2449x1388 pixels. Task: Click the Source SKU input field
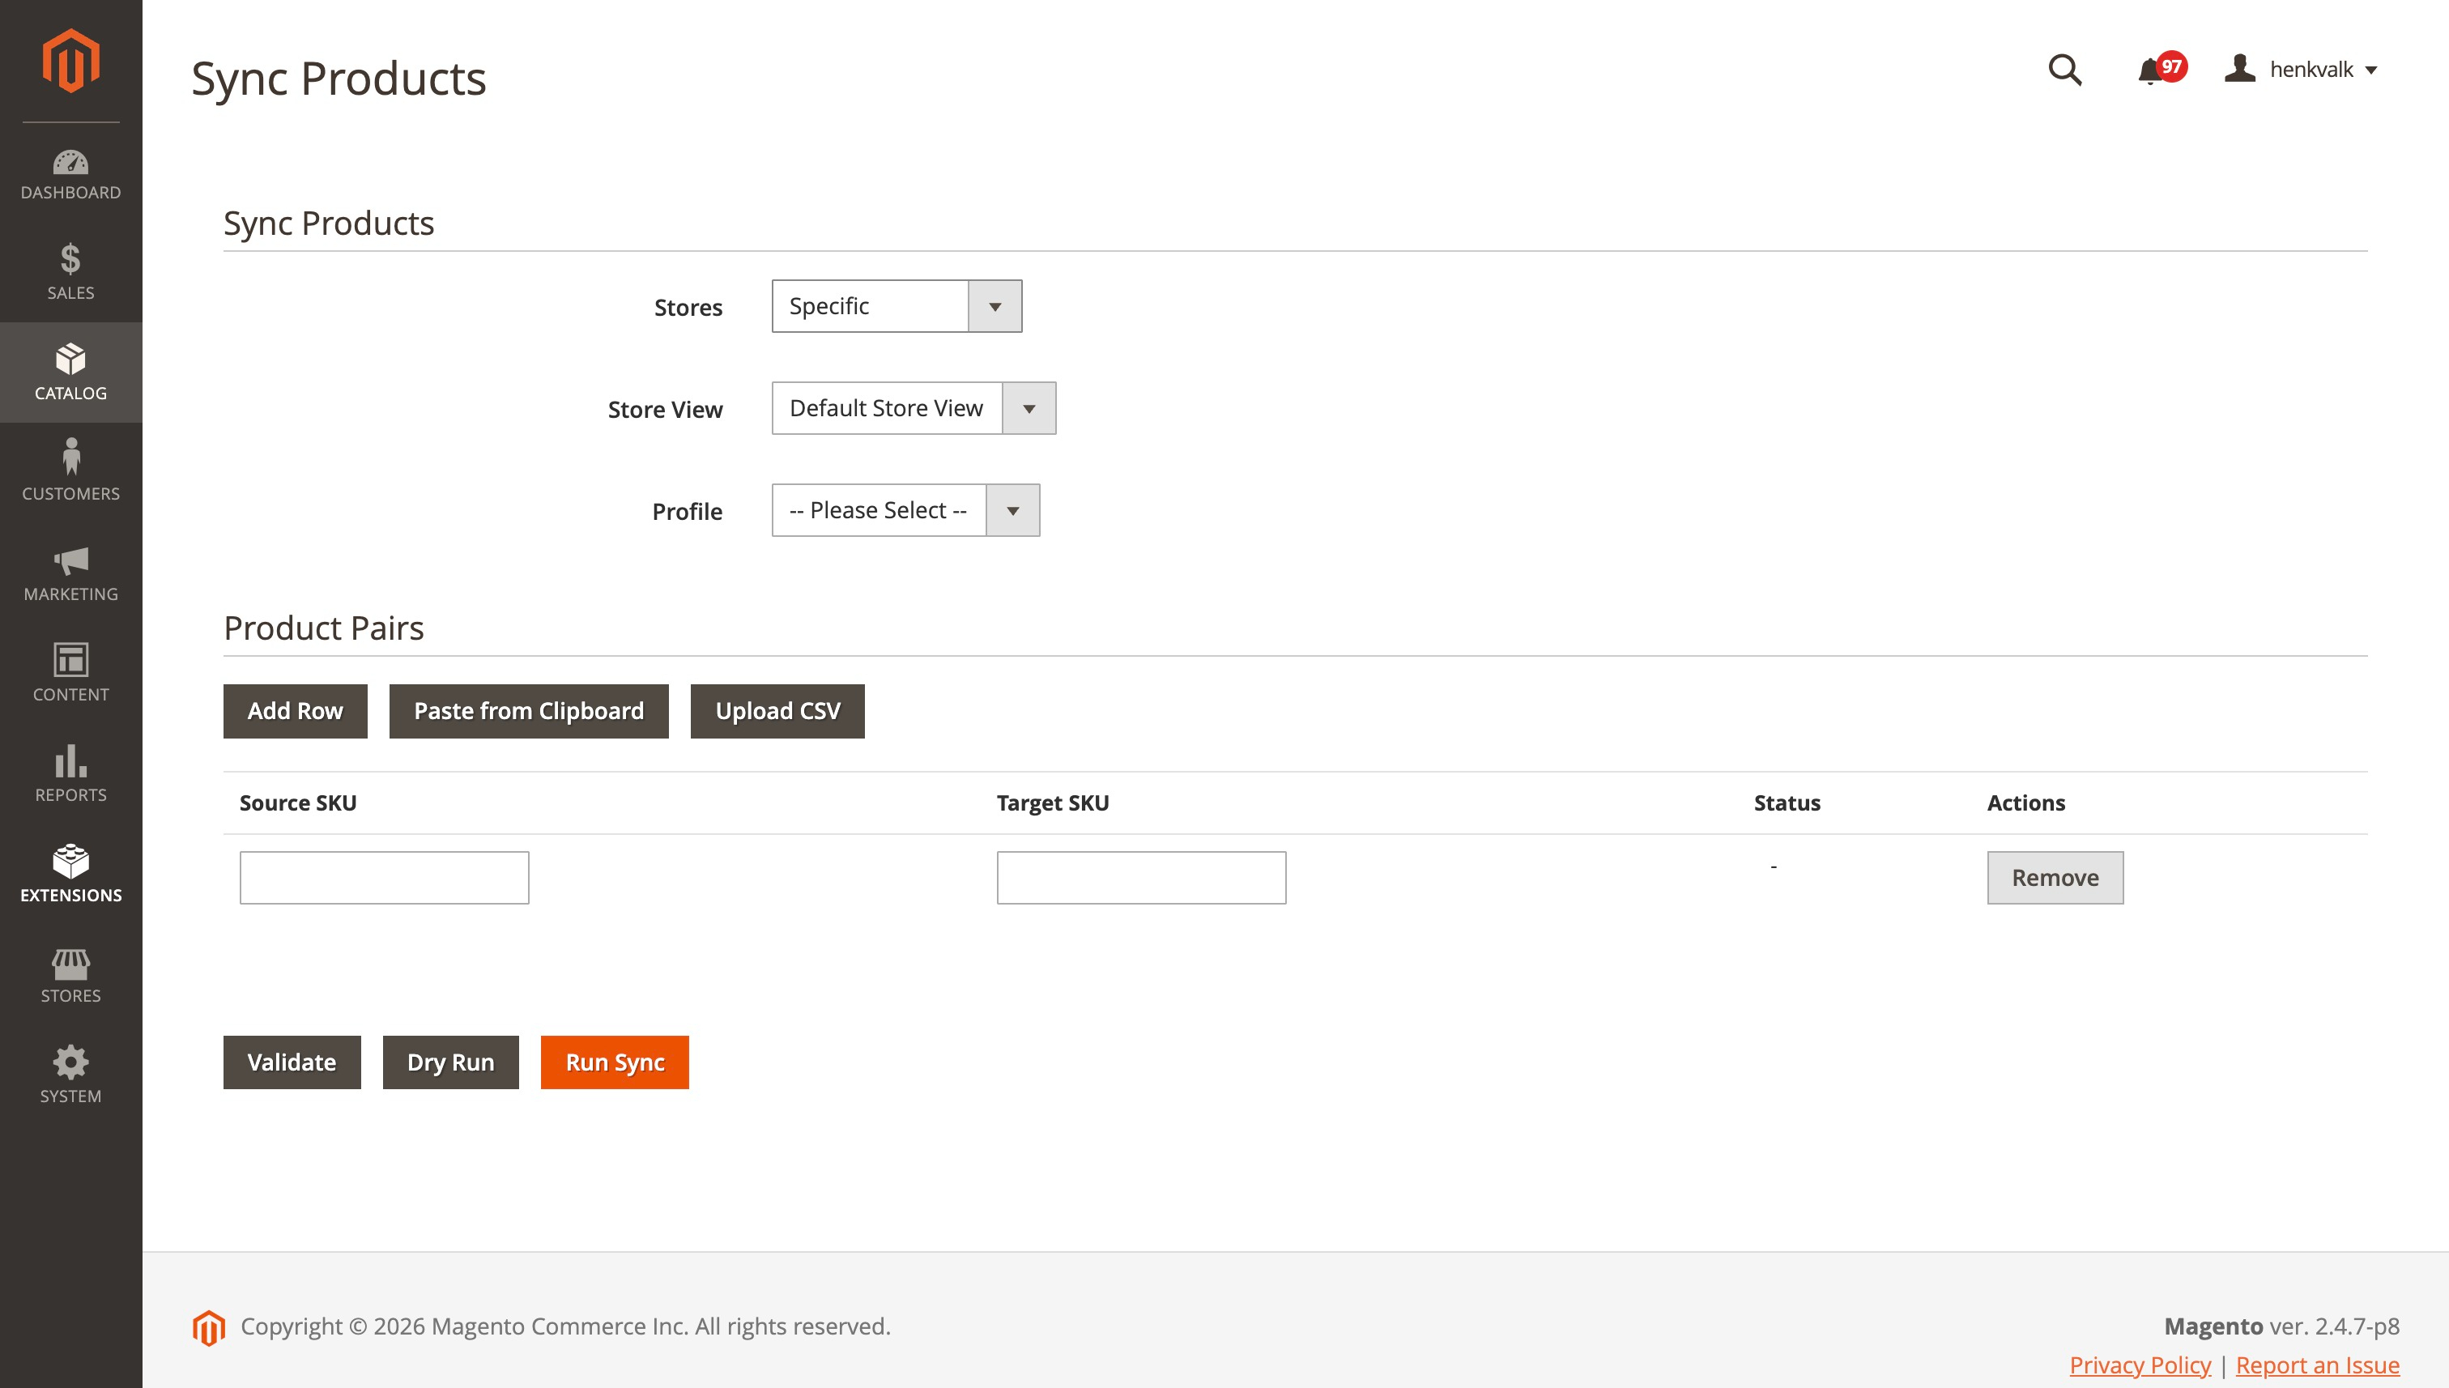(x=384, y=877)
